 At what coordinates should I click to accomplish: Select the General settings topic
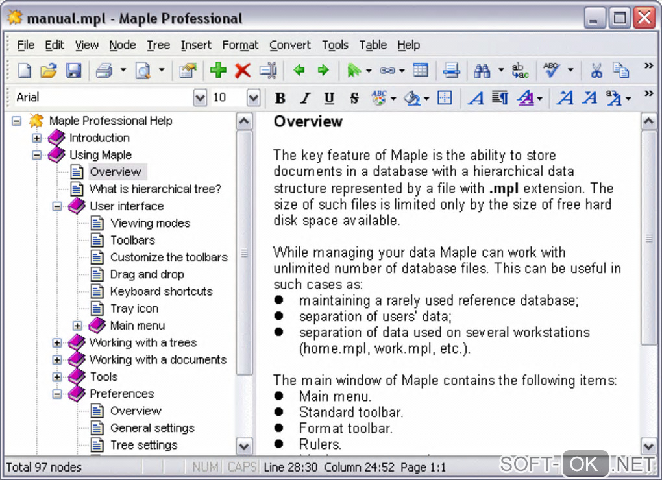pyautogui.click(x=153, y=428)
